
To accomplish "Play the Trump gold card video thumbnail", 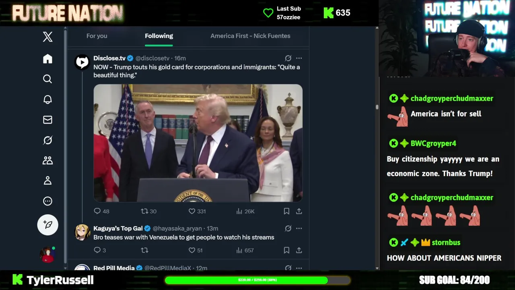I will pos(198,143).
